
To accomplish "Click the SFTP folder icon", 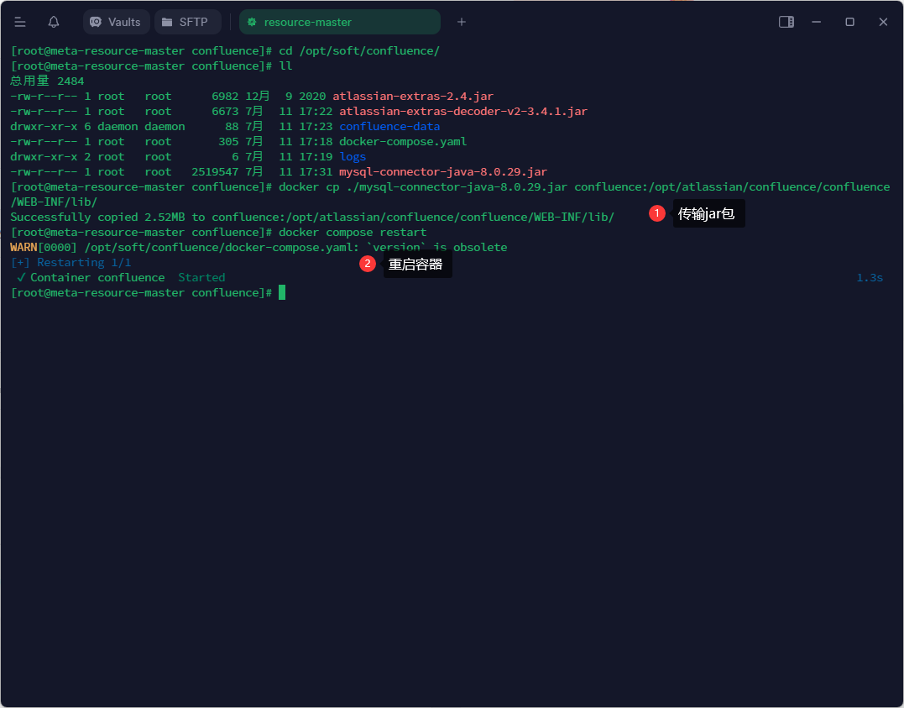I will pyautogui.click(x=167, y=22).
